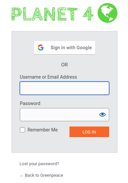
Task: Click the PLANET 4 logo text
Action: (52, 14)
